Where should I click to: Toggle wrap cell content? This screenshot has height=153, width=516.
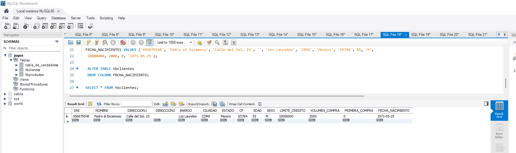260,104
